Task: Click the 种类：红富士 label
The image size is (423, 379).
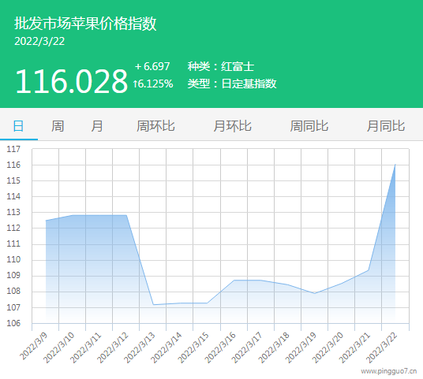Action: [221, 66]
